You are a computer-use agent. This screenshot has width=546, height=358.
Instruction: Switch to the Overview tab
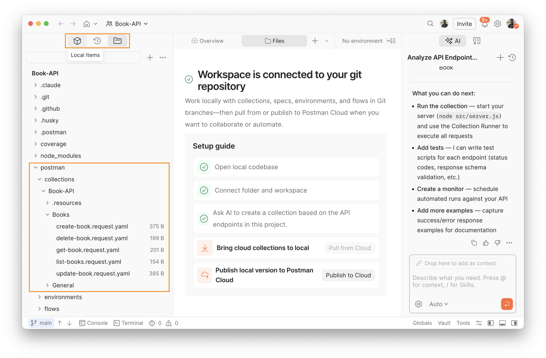tap(207, 41)
